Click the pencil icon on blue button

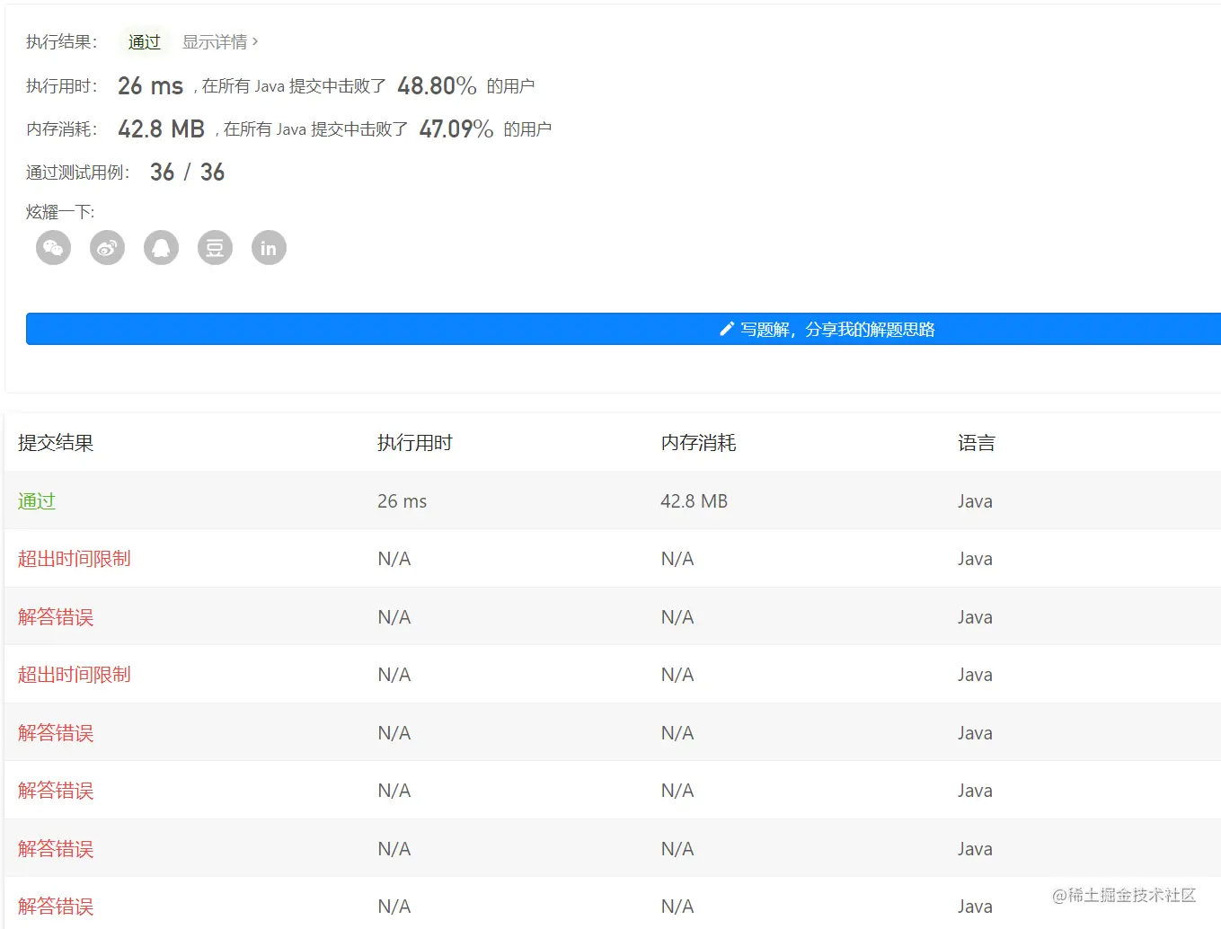coord(727,329)
